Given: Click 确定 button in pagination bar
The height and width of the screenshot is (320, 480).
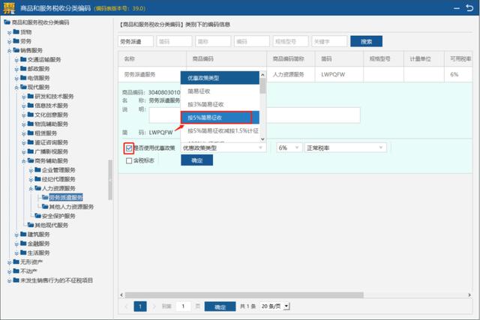Looking at the screenshot, I should coord(220,307).
